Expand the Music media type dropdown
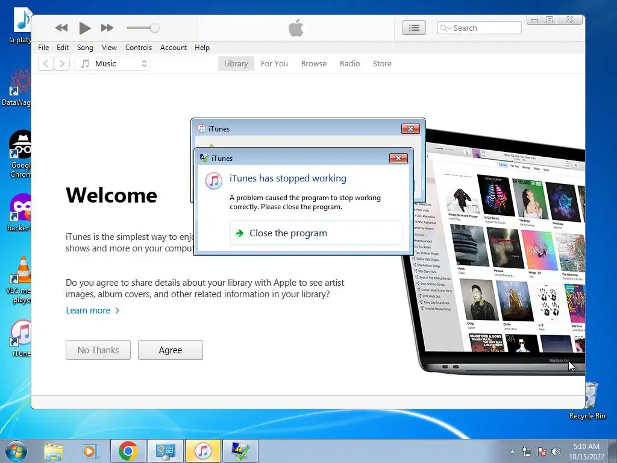 112,63
